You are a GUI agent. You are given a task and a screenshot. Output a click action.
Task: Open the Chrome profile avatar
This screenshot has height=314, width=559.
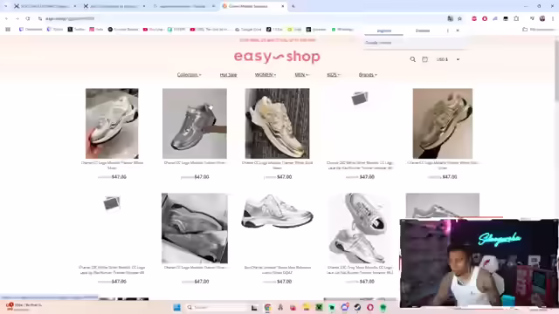[x=542, y=18]
